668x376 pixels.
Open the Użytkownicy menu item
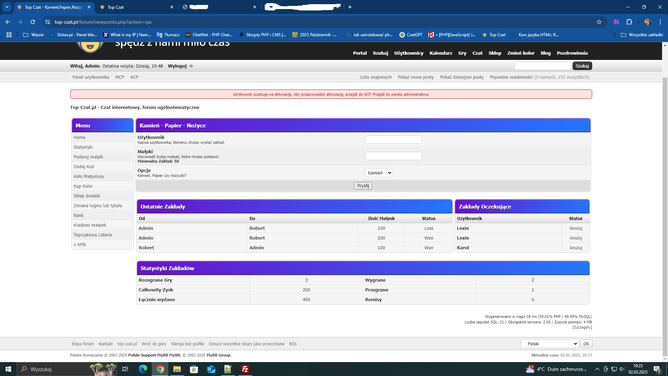tap(409, 53)
